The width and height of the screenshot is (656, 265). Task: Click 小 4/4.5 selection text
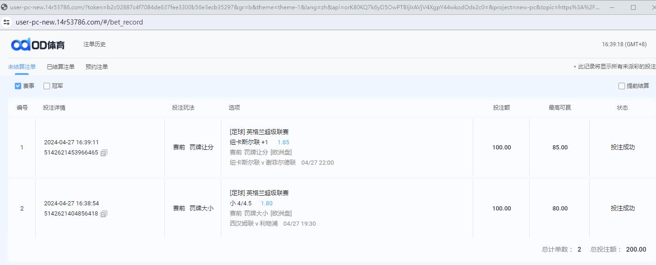tap(241, 203)
